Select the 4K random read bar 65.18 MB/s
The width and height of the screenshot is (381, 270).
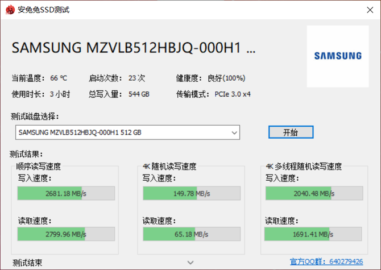coord(191,233)
